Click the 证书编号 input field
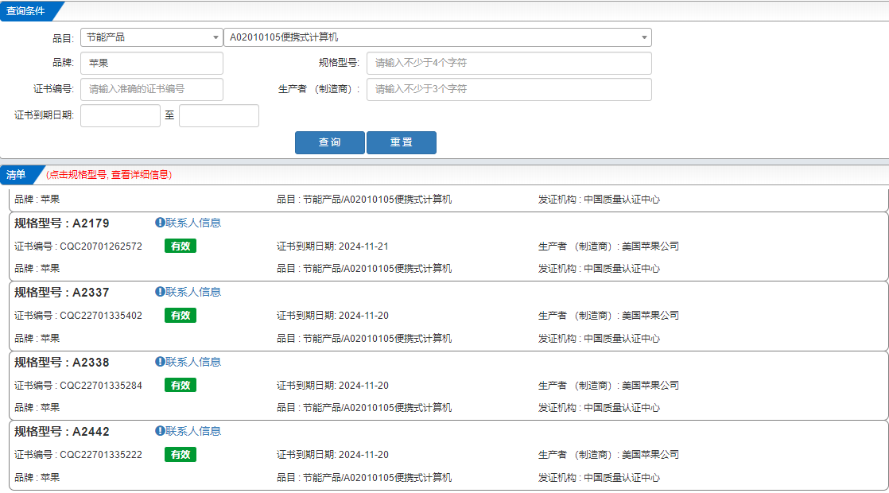Viewport: 889px width, 493px height. pyautogui.click(x=151, y=89)
